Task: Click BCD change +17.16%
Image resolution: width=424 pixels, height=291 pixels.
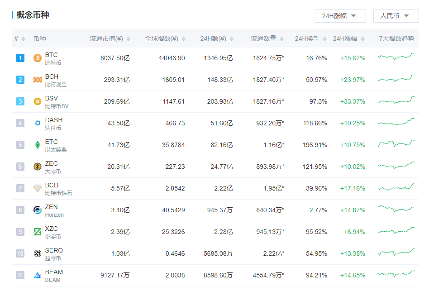Action: tap(353, 189)
